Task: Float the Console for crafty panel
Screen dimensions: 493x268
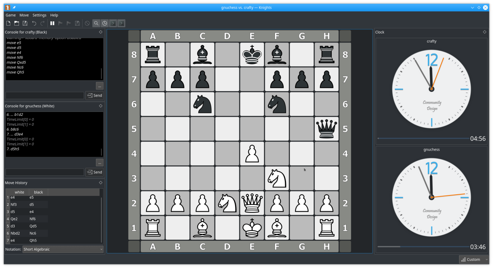Action: pyautogui.click(x=101, y=32)
